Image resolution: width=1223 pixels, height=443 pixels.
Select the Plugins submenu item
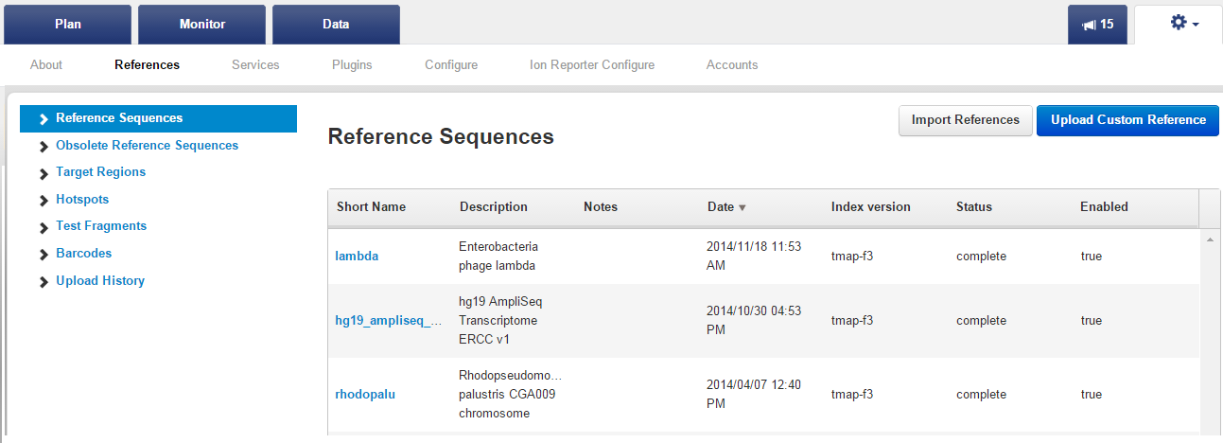click(352, 65)
